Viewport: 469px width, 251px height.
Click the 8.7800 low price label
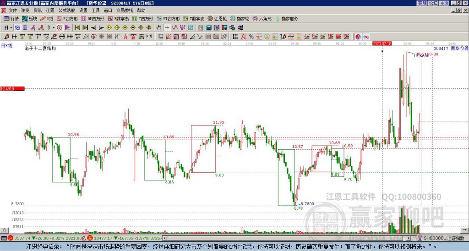click(307, 204)
